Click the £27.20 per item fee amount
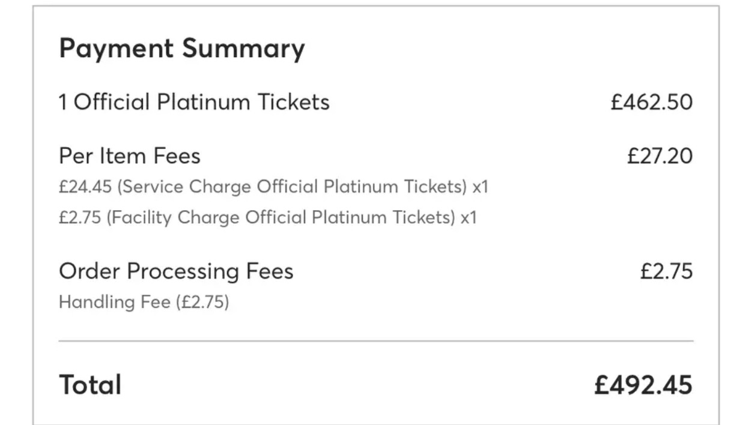 click(660, 156)
